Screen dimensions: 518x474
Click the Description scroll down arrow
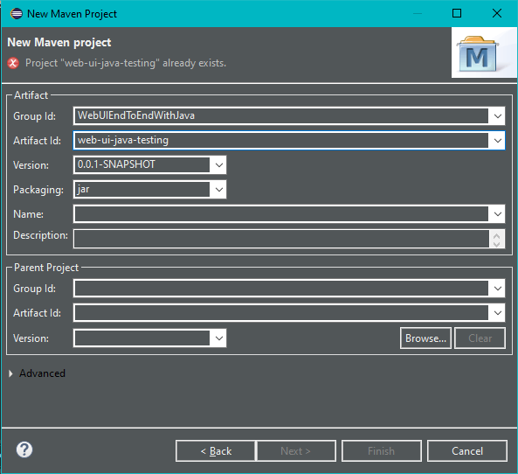click(x=496, y=244)
